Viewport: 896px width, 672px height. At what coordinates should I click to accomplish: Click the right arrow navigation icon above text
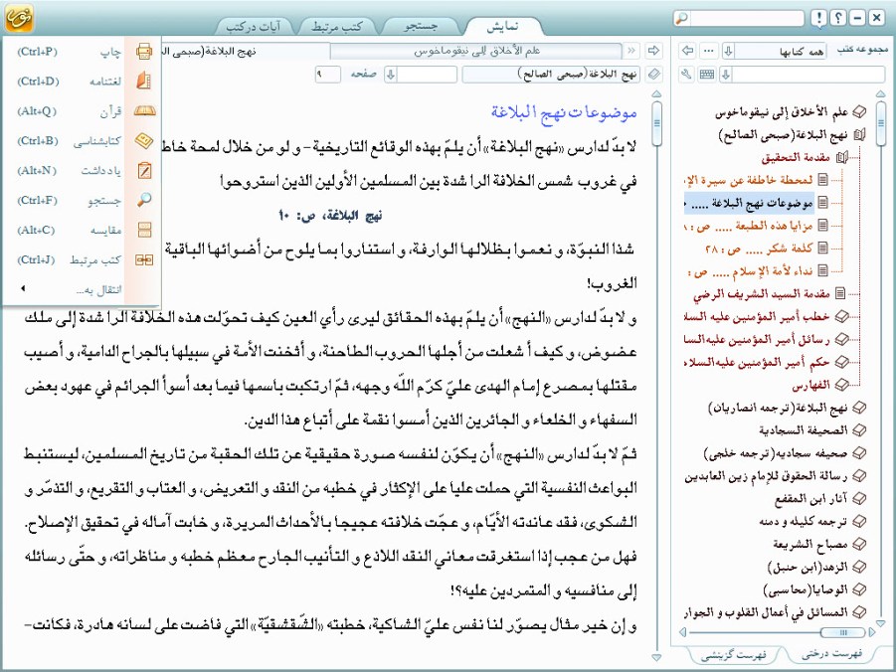(653, 51)
